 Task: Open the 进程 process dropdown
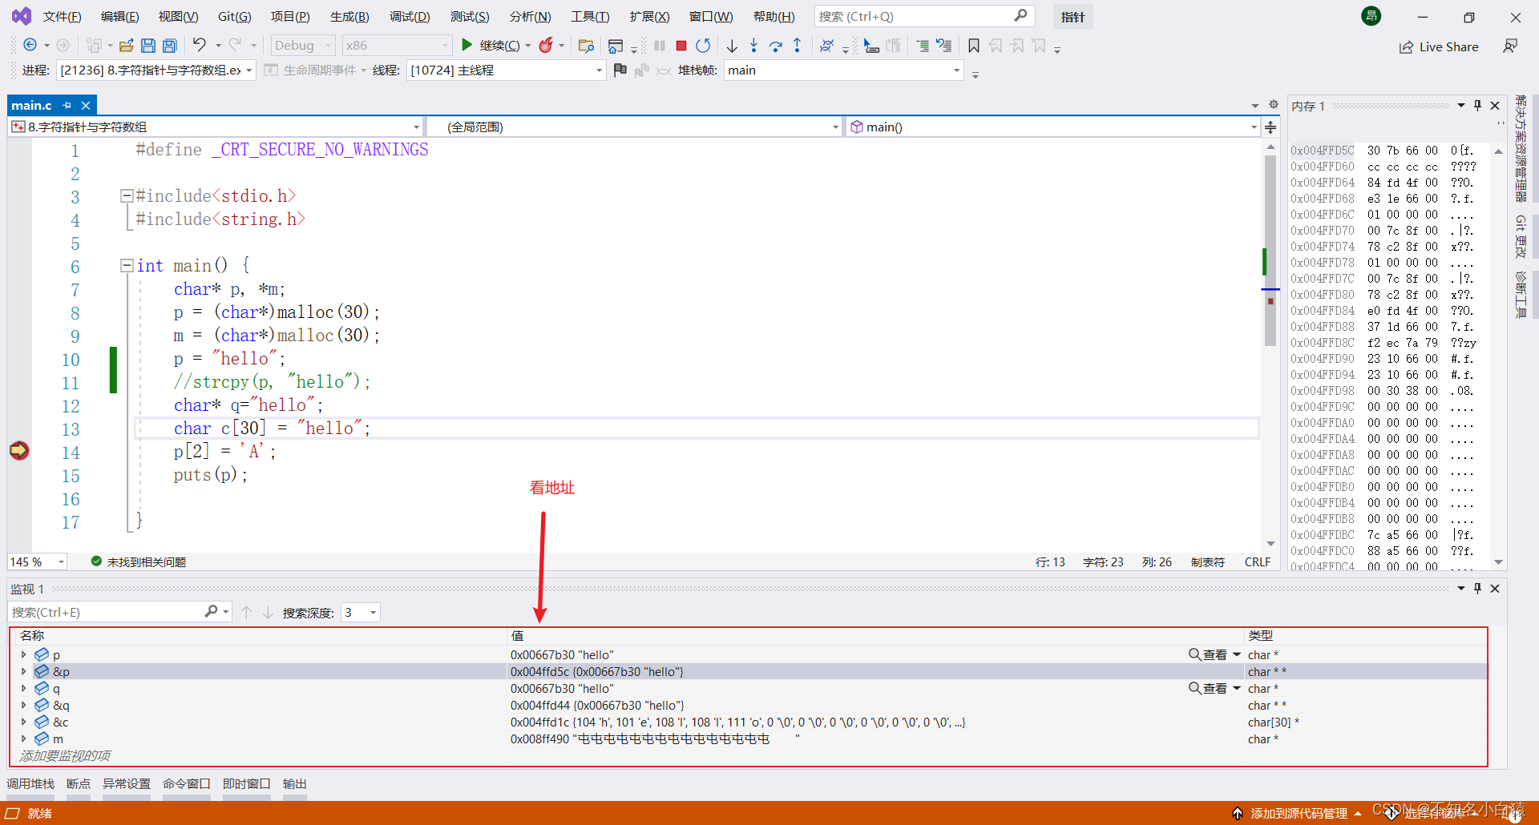(x=156, y=70)
